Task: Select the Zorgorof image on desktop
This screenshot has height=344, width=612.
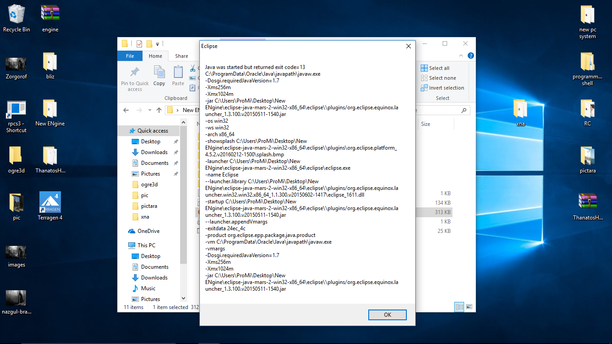Action: [17, 68]
